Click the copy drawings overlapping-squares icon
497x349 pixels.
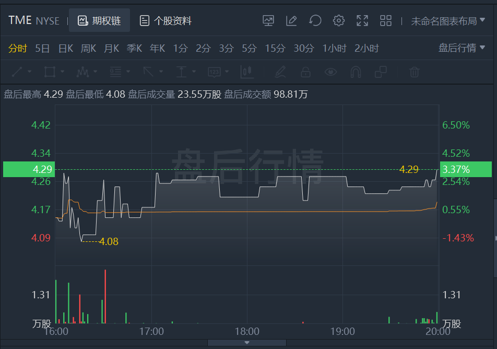381,72
